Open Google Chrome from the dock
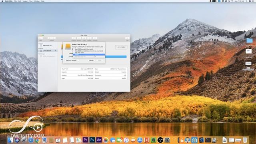Viewport: 256px width, 144px height. point(38,140)
